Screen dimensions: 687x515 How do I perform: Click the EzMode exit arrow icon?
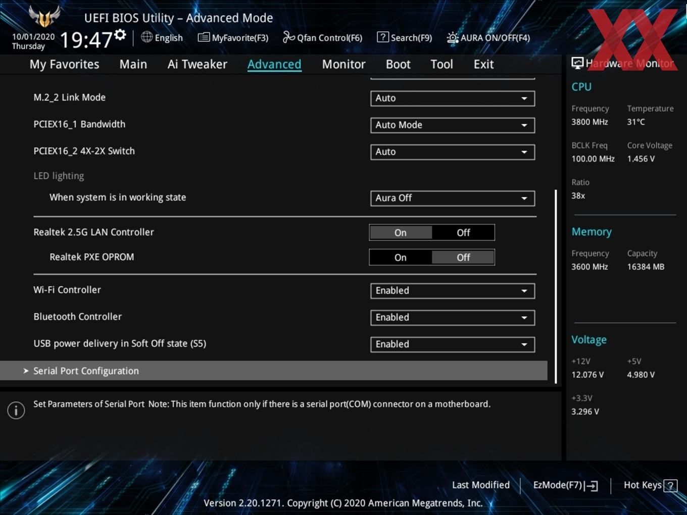[x=592, y=486]
